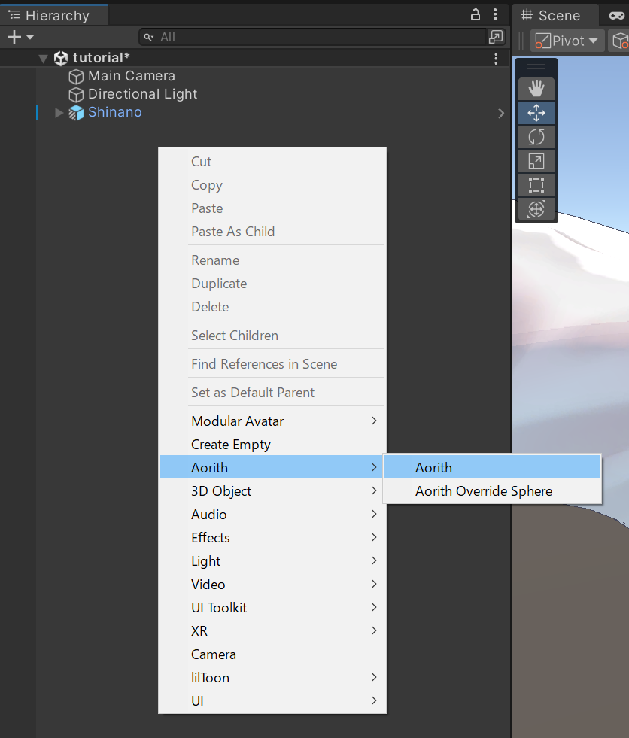Click the scene lock padlock icon
Viewport: 629px width, 738px height.
click(x=474, y=14)
